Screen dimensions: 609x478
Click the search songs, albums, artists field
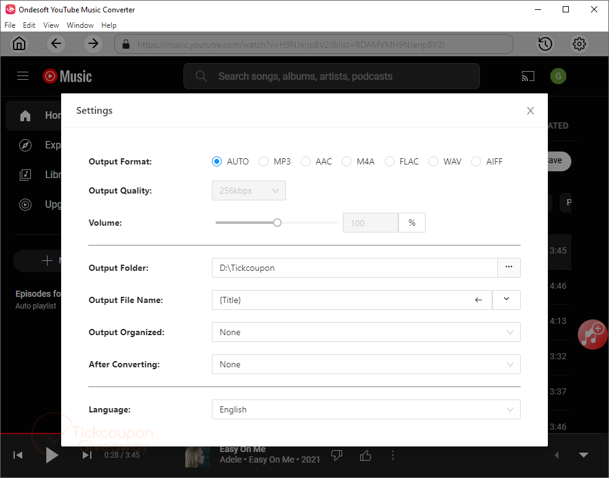click(x=332, y=76)
